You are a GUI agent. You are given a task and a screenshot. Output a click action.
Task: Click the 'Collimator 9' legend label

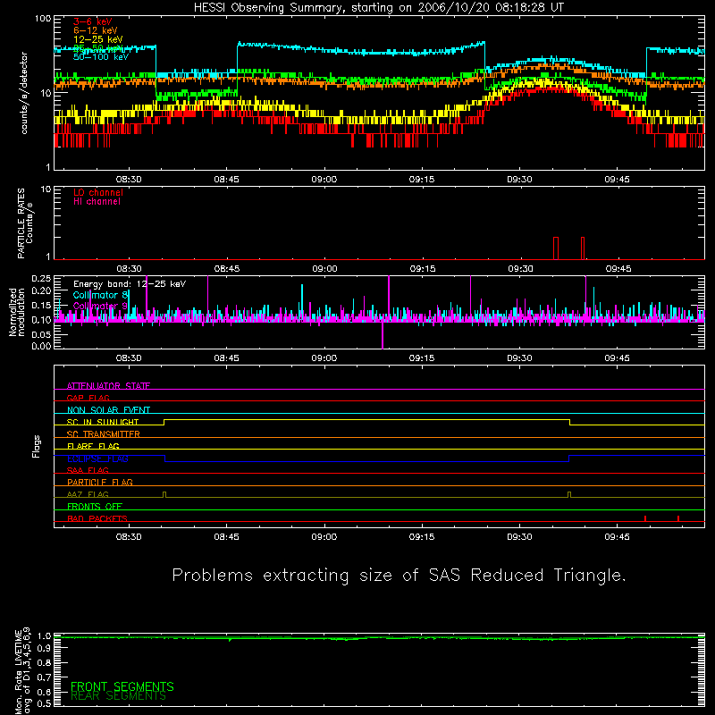tap(100, 306)
